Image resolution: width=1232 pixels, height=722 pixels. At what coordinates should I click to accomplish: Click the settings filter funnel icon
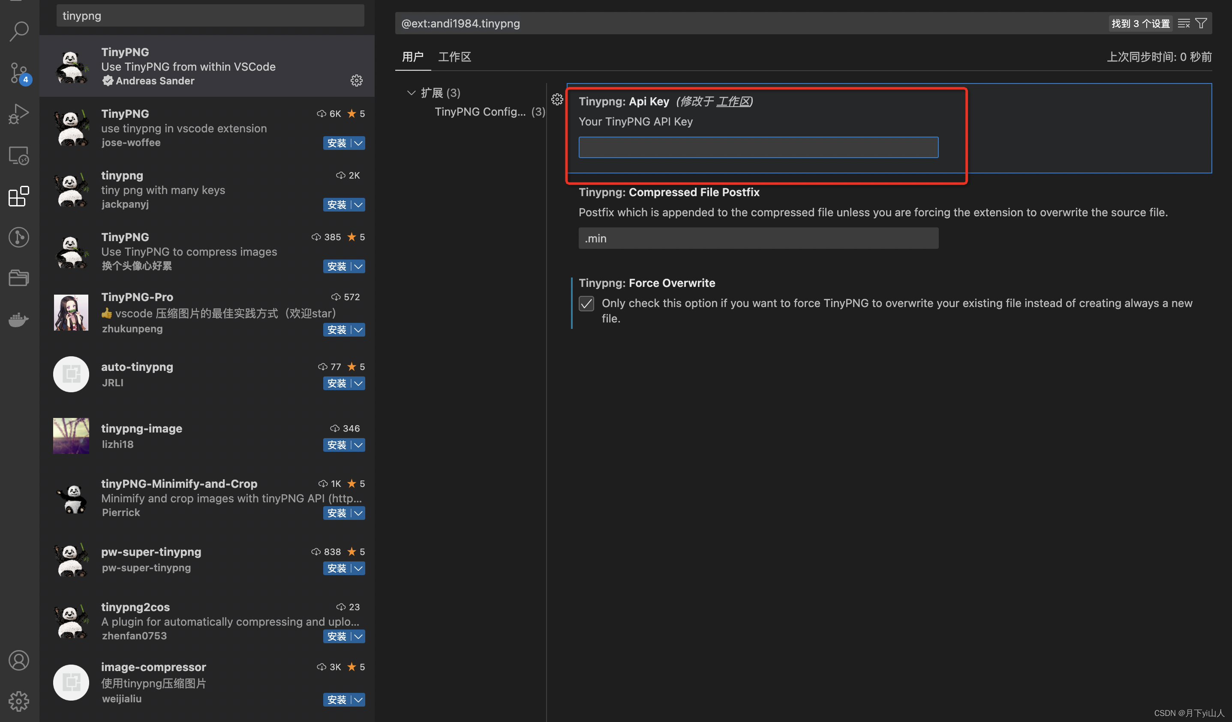click(1201, 24)
